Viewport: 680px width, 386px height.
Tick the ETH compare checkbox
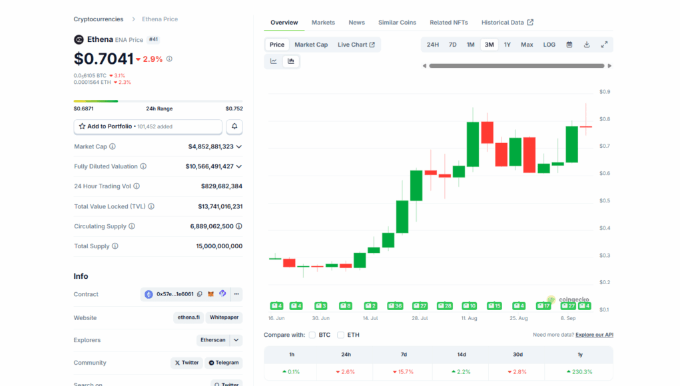[x=341, y=335]
